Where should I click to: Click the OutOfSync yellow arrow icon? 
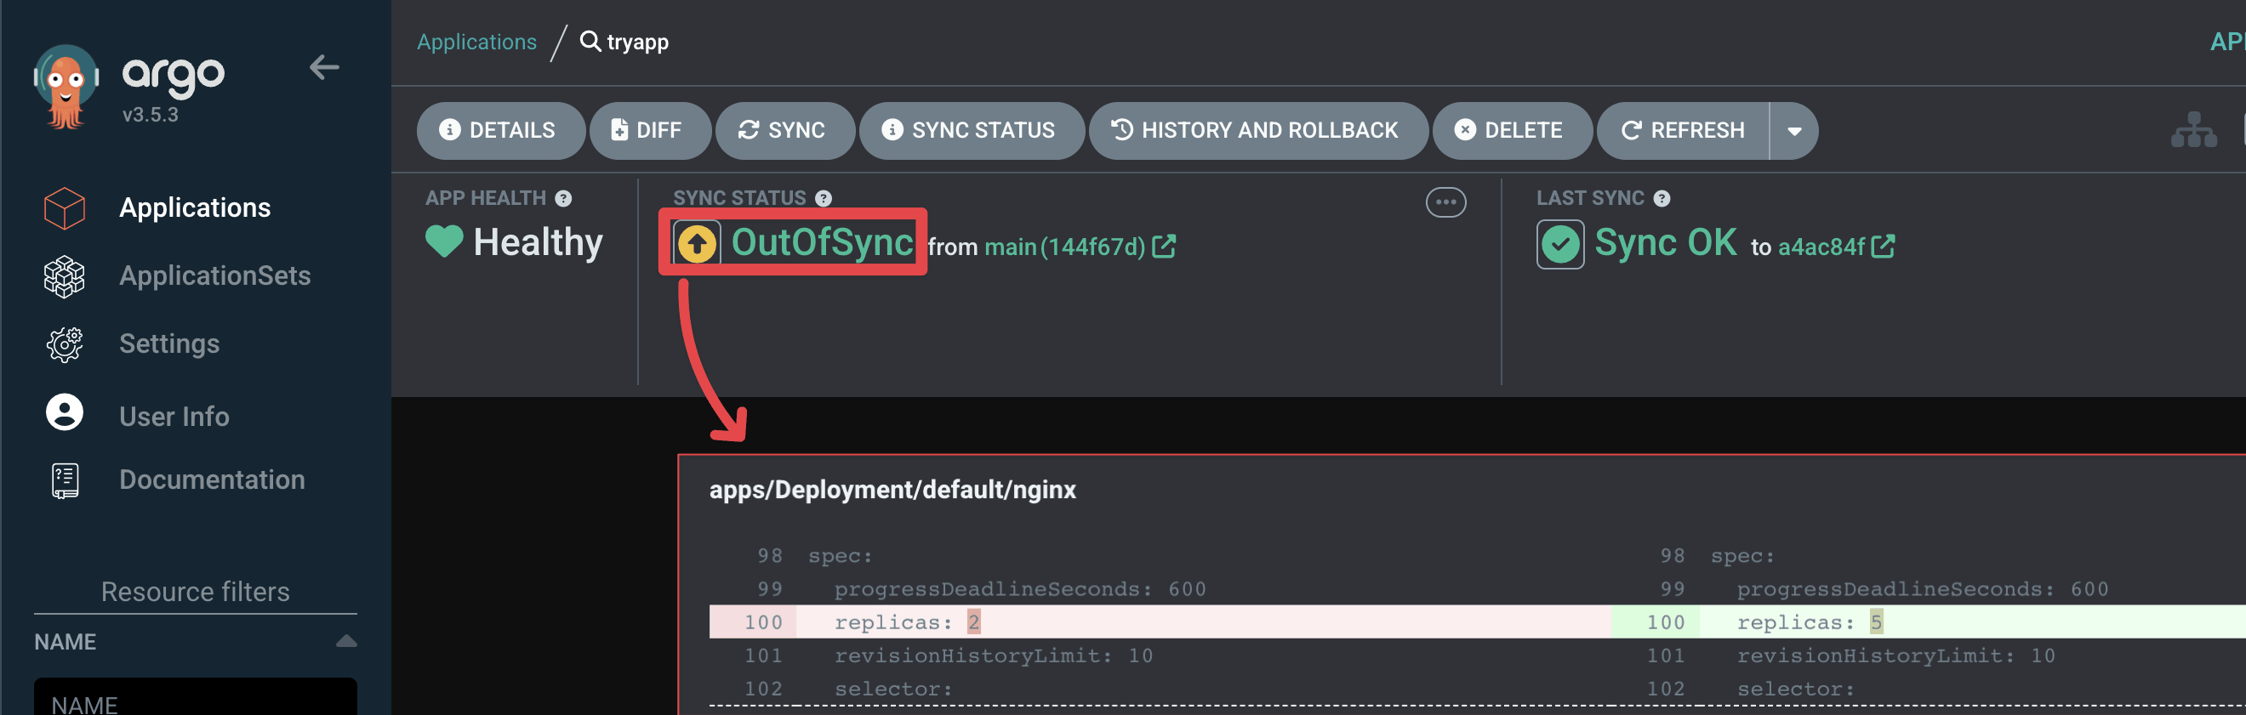coord(697,244)
